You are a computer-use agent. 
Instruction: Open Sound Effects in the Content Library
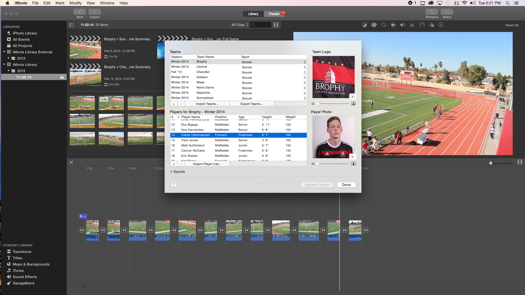click(25, 277)
